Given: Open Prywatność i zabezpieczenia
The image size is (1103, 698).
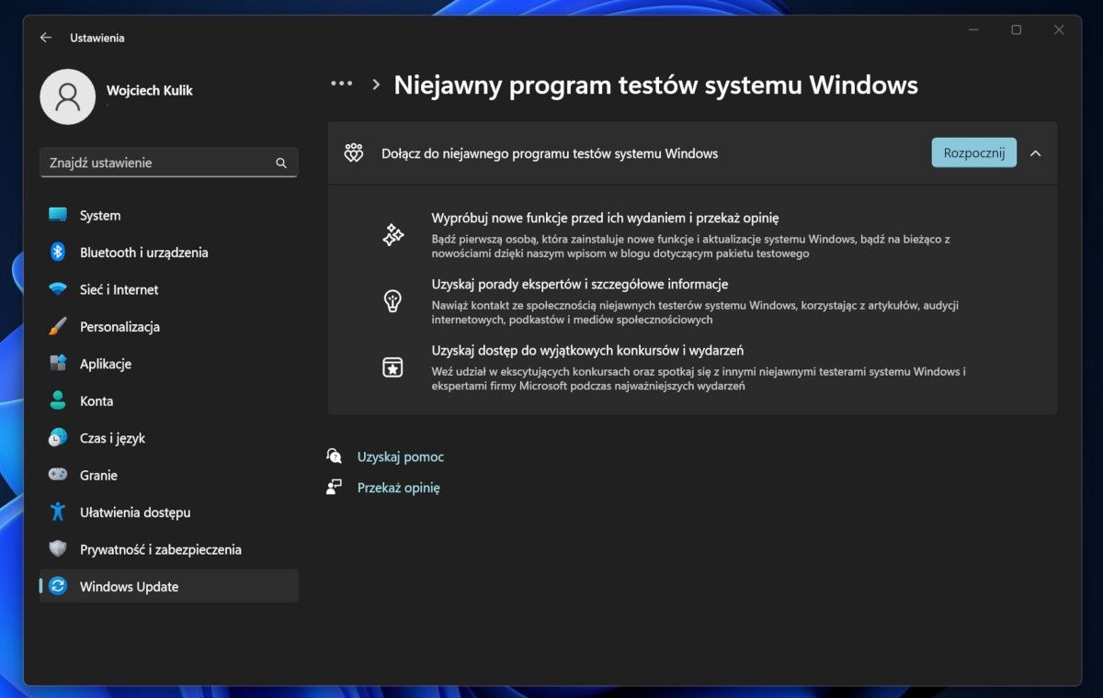Looking at the screenshot, I should click(x=169, y=549).
